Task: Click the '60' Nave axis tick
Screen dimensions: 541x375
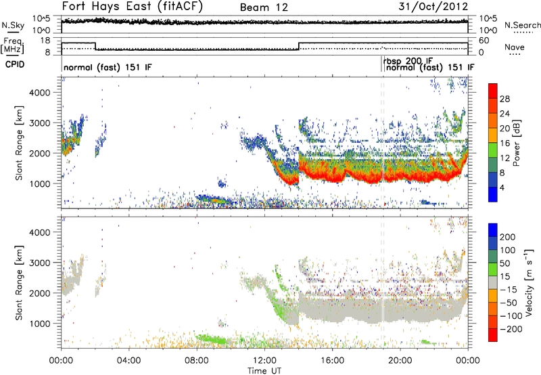Action: tap(484, 41)
